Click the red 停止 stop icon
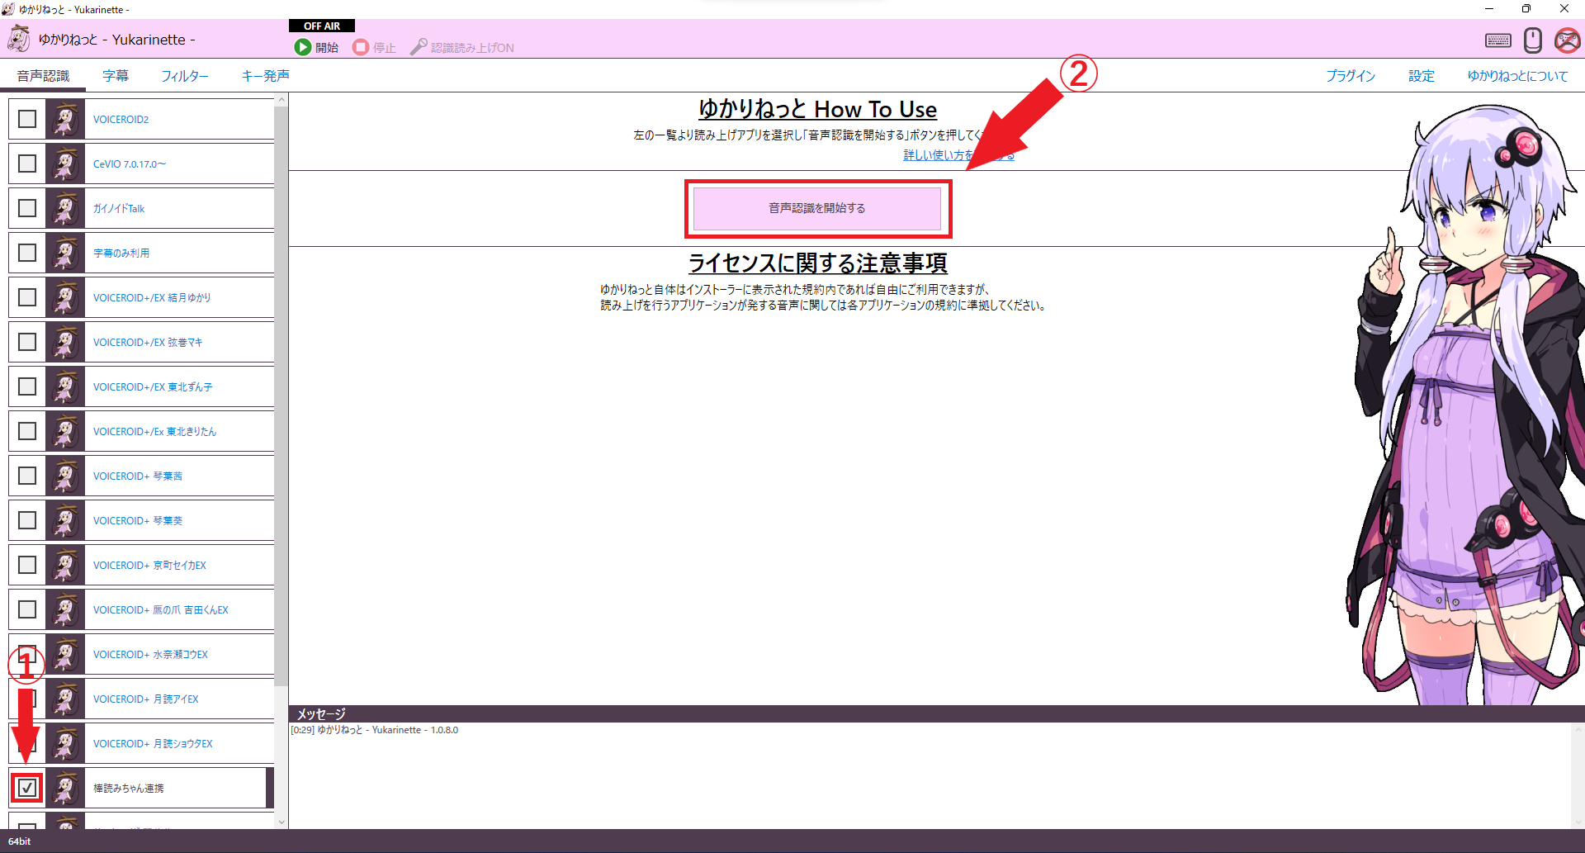This screenshot has width=1585, height=853. coord(361,47)
